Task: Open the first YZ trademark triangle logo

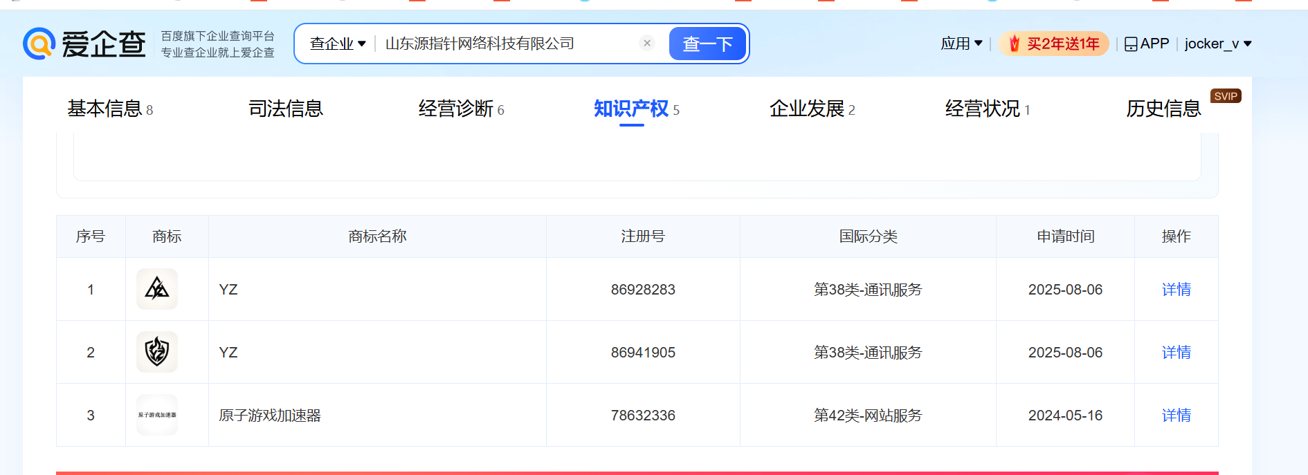Action: (x=157, y=289)
